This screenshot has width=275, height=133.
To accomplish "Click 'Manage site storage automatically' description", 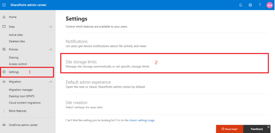I will (x=108, y=66).
